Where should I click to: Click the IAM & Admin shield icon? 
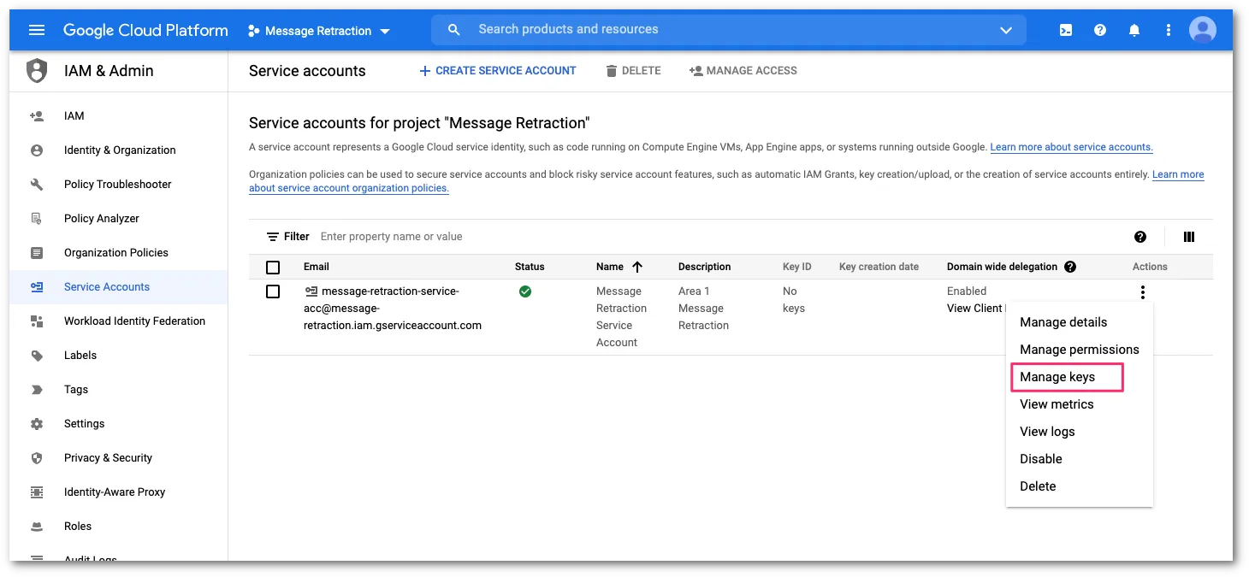(36, 70)
